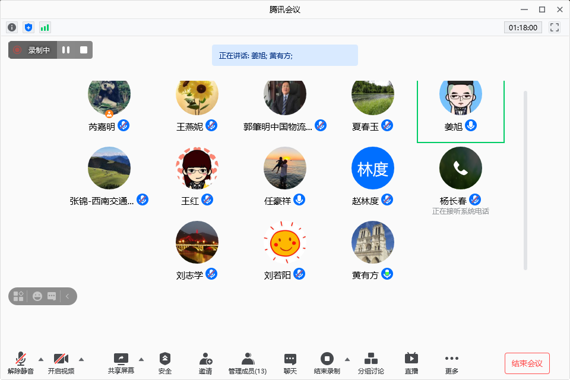This screenshot has width=570, height=380.
Task: Enter full screen mode
Action: click(555, 27)
